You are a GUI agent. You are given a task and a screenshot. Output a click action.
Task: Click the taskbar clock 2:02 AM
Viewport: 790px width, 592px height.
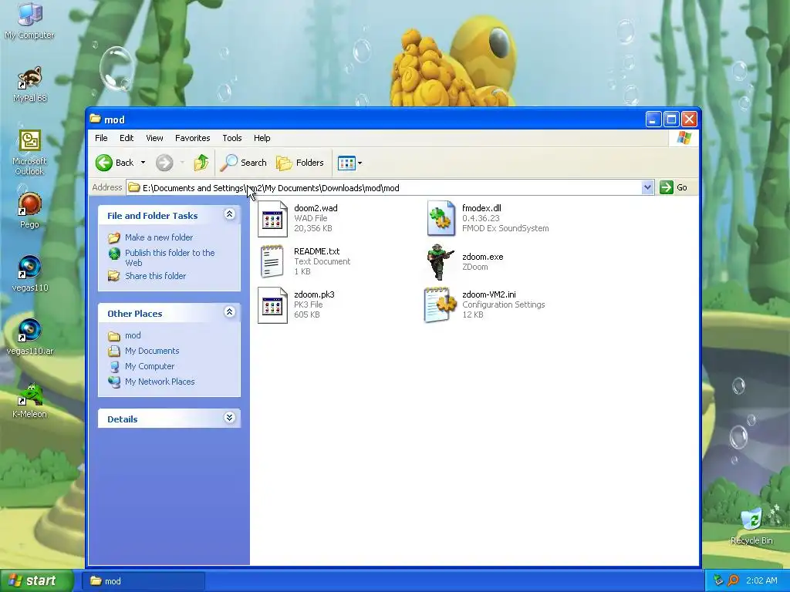coord(761,580)
